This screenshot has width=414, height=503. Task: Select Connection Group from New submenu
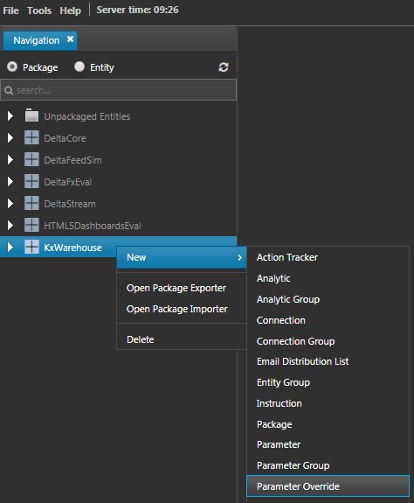pos(328,341)
